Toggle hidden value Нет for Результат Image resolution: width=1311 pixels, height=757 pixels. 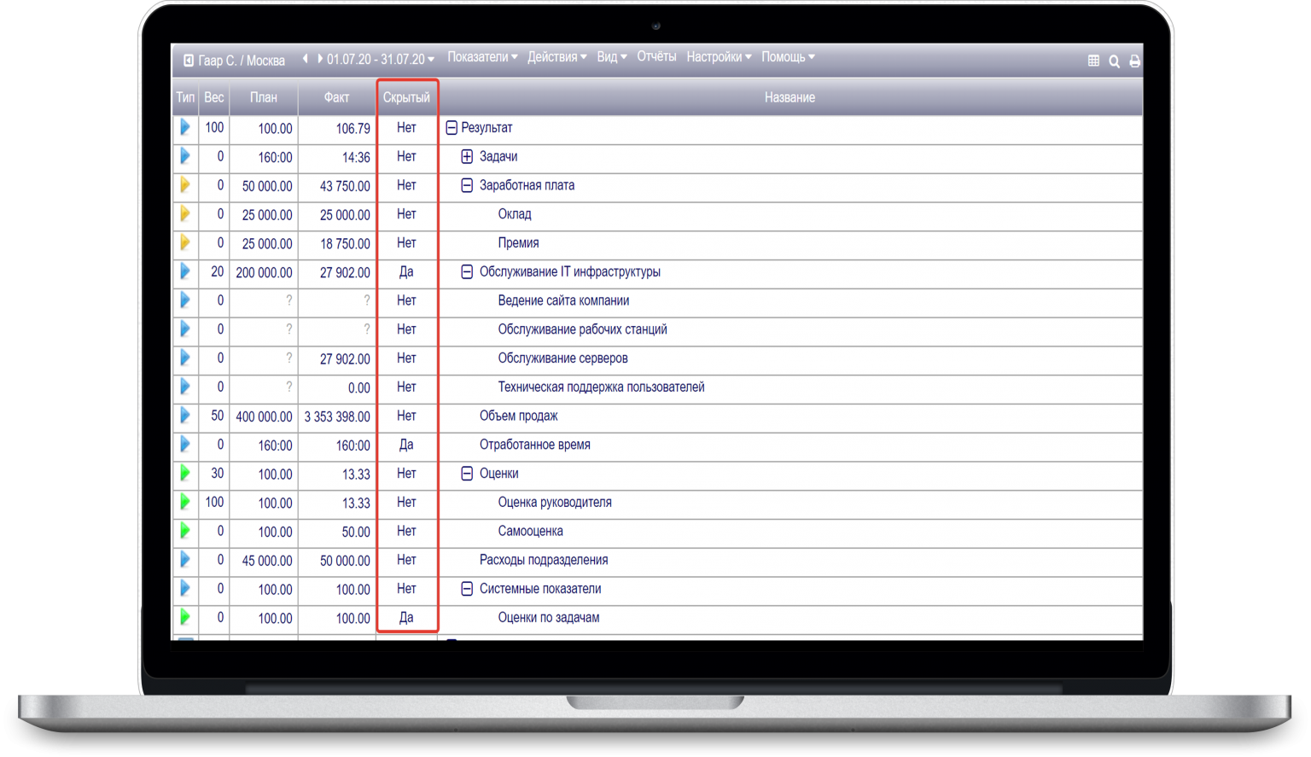click(406, 128)
